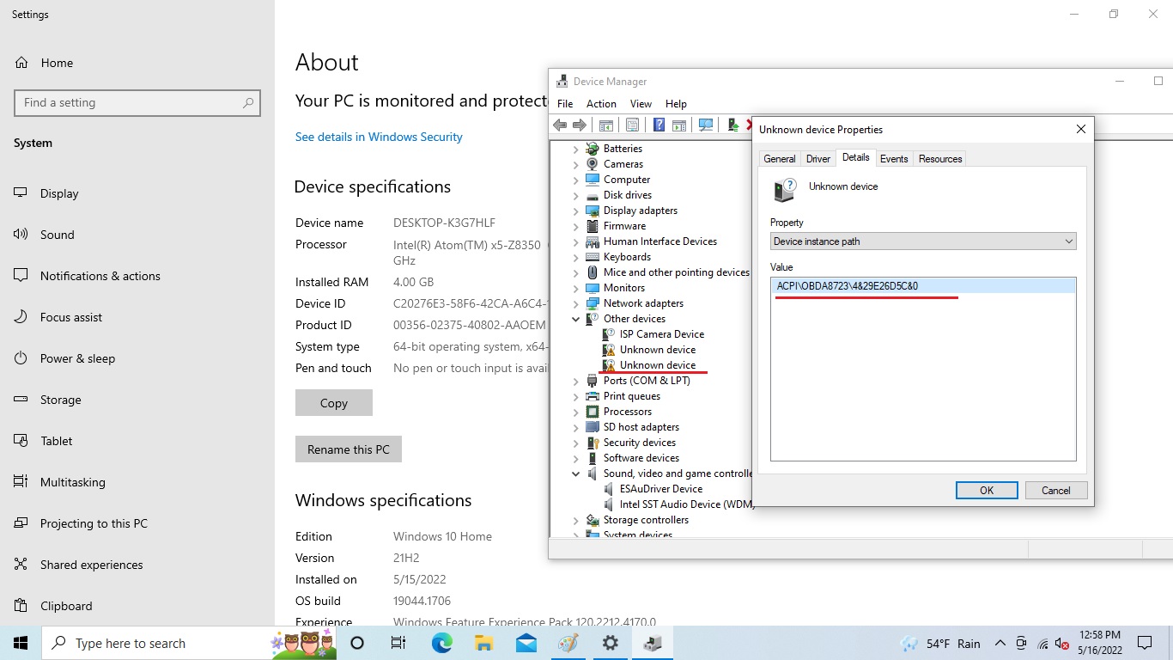This screenshot has width=1173, height=660.
Task: Select the ACPI\OBDA8723 device instance value
Action: (x=923, y=286)
